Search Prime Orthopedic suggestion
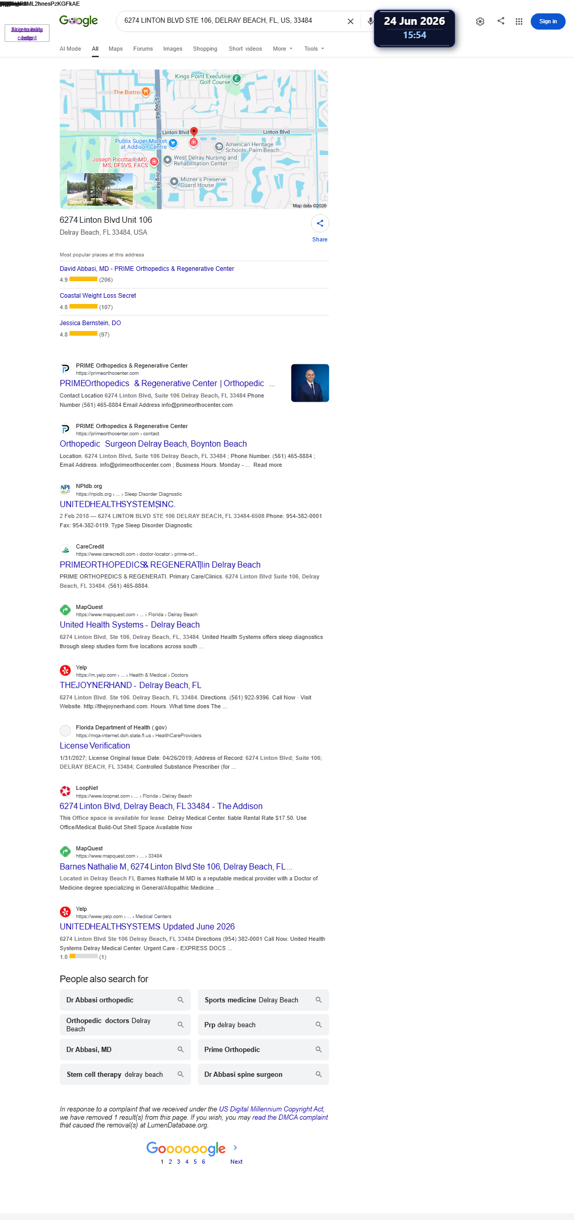The image size is (581, 1220). (263, 1050)
